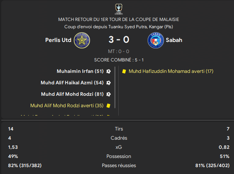Click the 3 - 0 final score
Viewport: 234px width, 174px height.
click(x=119, y=40)
